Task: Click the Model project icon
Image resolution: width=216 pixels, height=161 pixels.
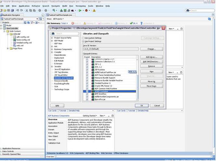Action: coord(5,25)
